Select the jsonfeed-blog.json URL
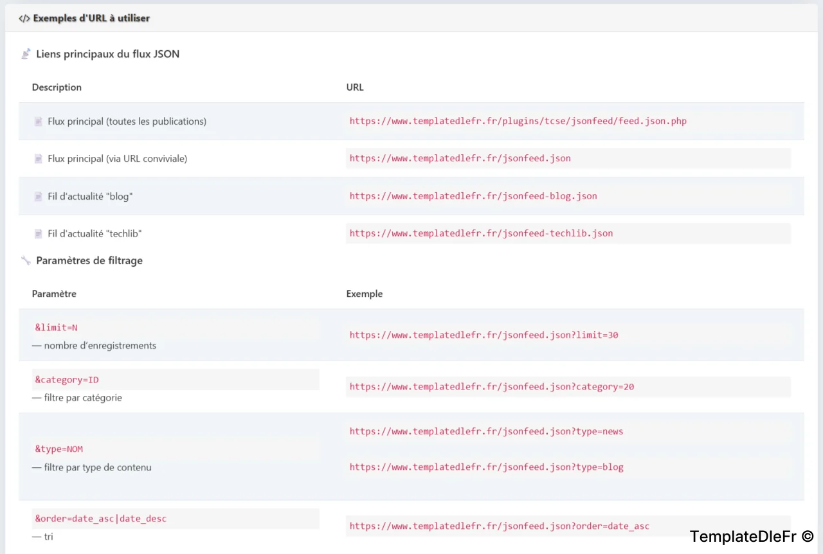 473,196
